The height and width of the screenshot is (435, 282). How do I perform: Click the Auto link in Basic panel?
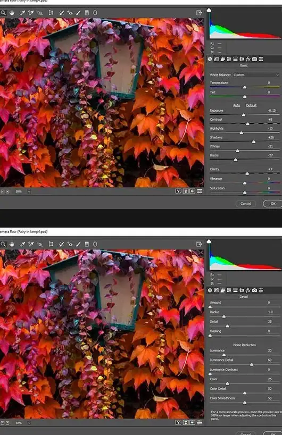pyautogui.click(x=236, y=105)
